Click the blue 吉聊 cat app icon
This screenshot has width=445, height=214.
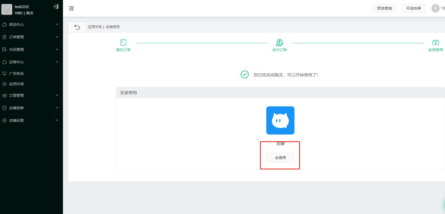(x=280, y=120)
